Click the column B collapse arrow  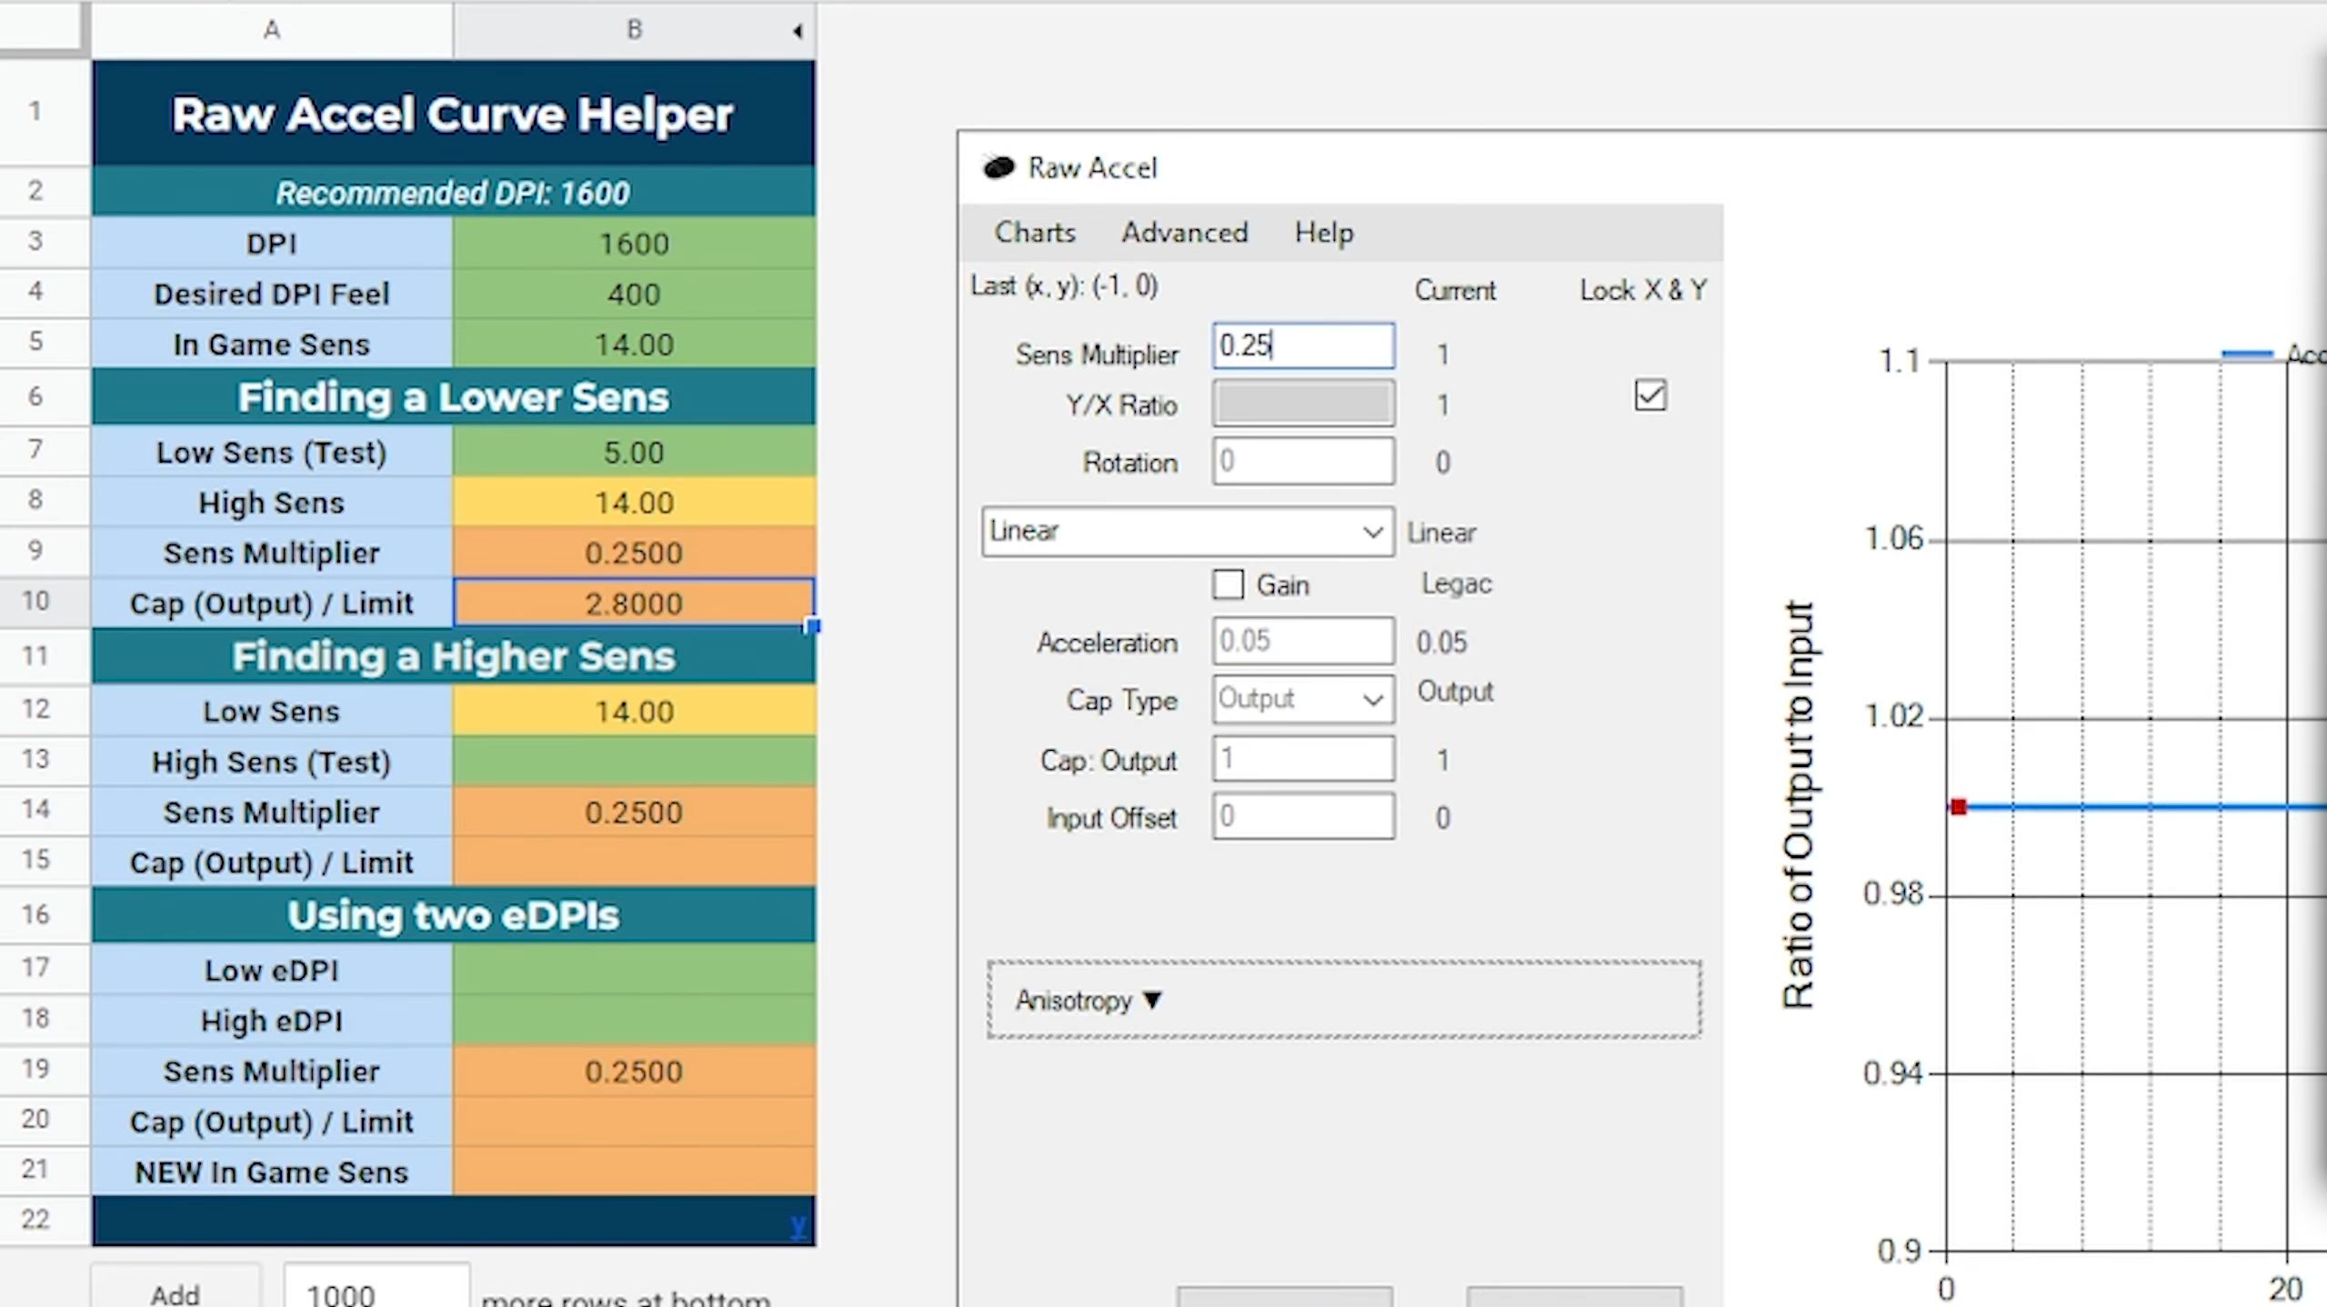(797, 31)
